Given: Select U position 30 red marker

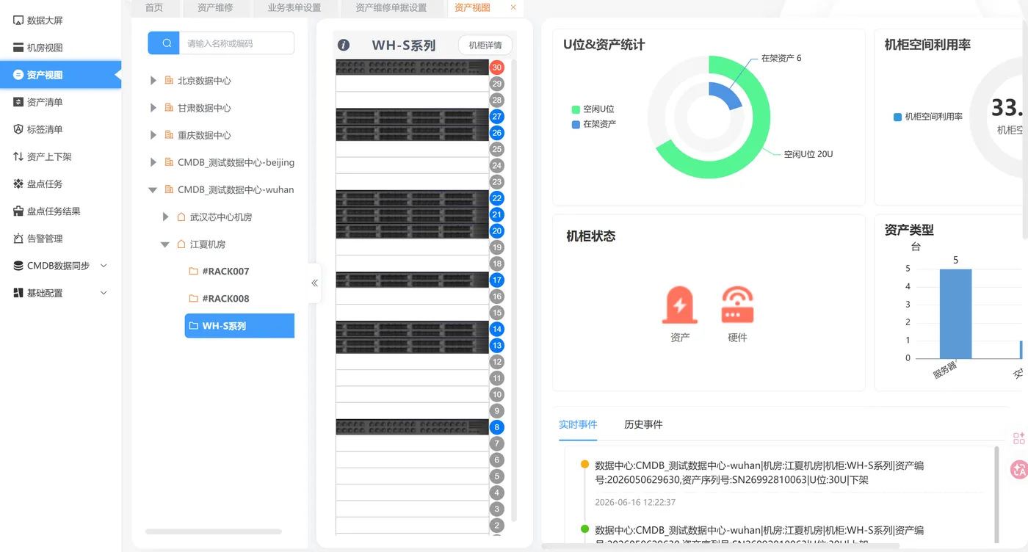Looking at the screenshot, I should point(497,68).
